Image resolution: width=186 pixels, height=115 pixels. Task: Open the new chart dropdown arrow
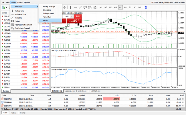coord(7,7)
